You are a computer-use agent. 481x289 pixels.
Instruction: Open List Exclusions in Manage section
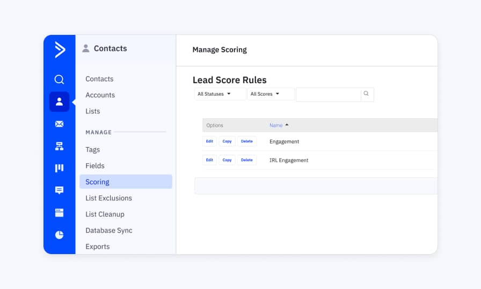[108, 198]
